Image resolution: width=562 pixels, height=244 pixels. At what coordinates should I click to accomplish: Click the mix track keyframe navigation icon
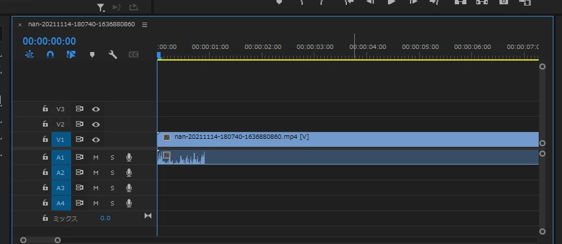coord(148,216)
